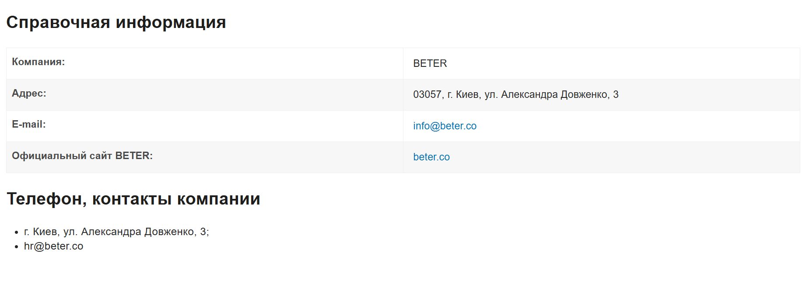802x288 pixels.
Task: Click the word "информация" in the top heading
Action: (171, 22)
